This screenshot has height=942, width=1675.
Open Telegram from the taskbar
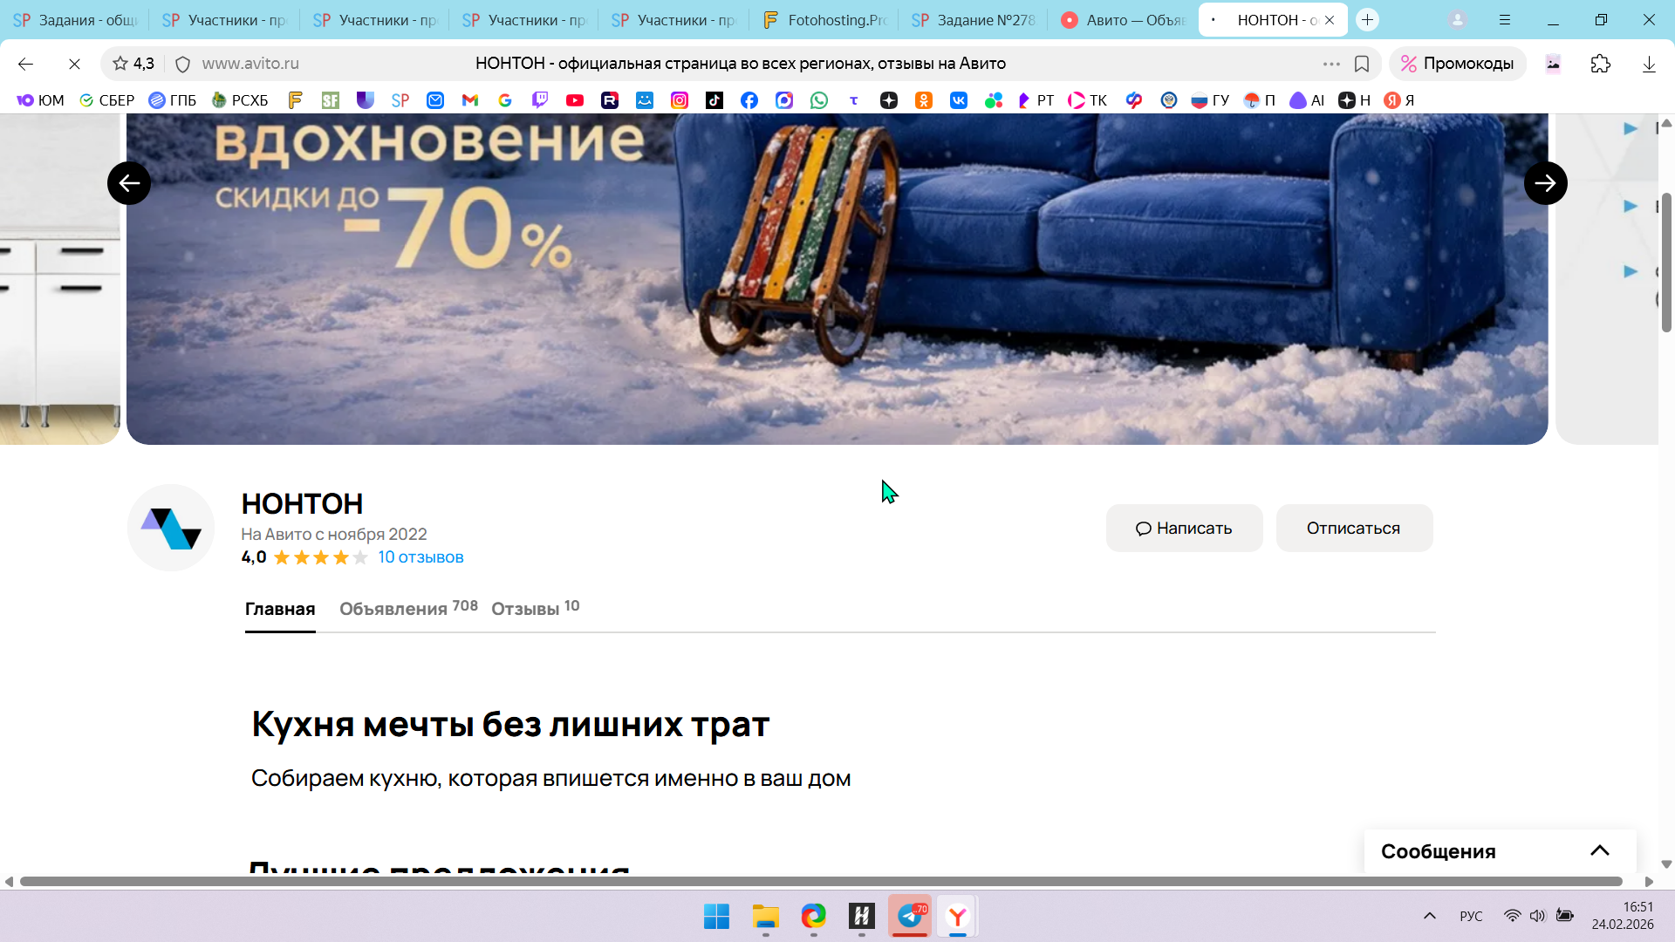click(910, 916)
